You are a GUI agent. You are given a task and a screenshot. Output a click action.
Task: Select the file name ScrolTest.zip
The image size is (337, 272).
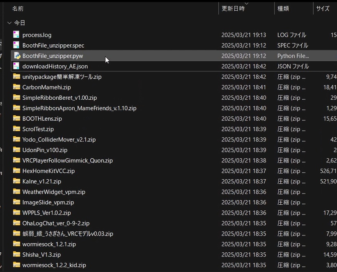38,129
